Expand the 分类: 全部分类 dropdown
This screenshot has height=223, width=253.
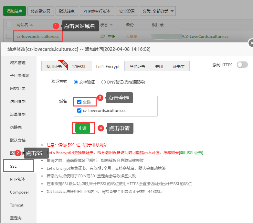click(158, 11)
